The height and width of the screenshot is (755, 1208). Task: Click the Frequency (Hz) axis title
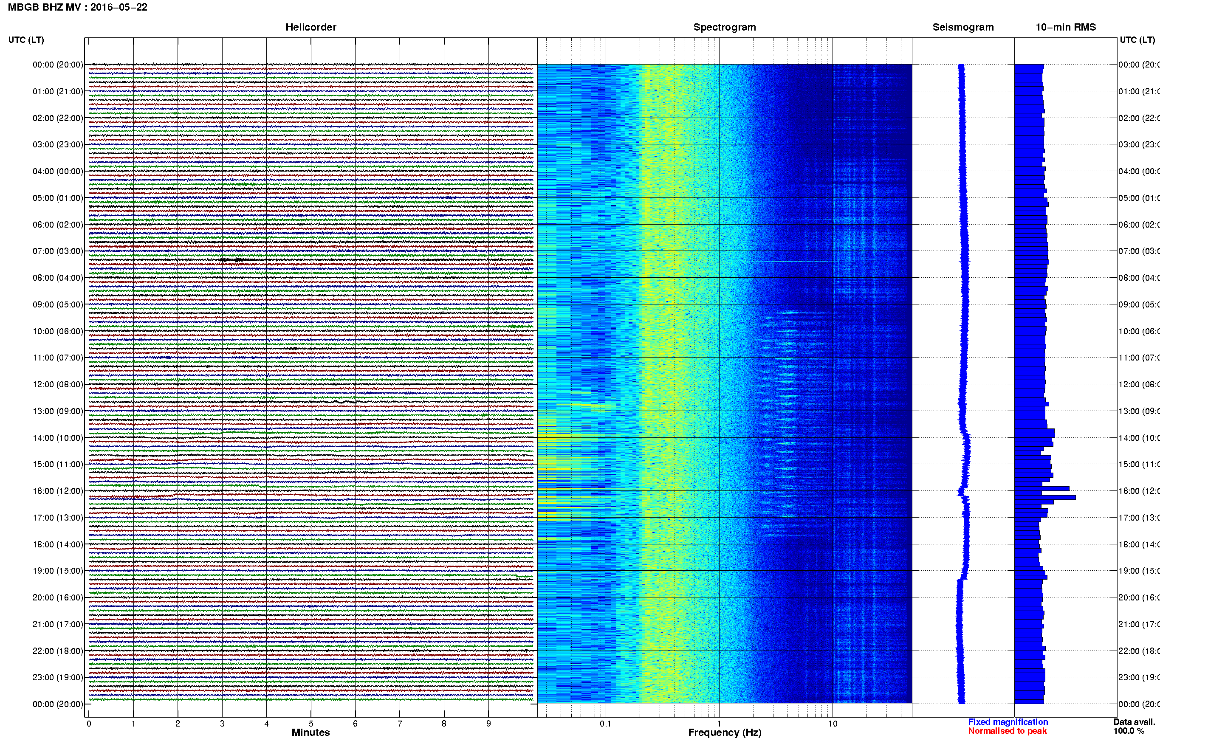pyautogui.click(x=725, y=732)
